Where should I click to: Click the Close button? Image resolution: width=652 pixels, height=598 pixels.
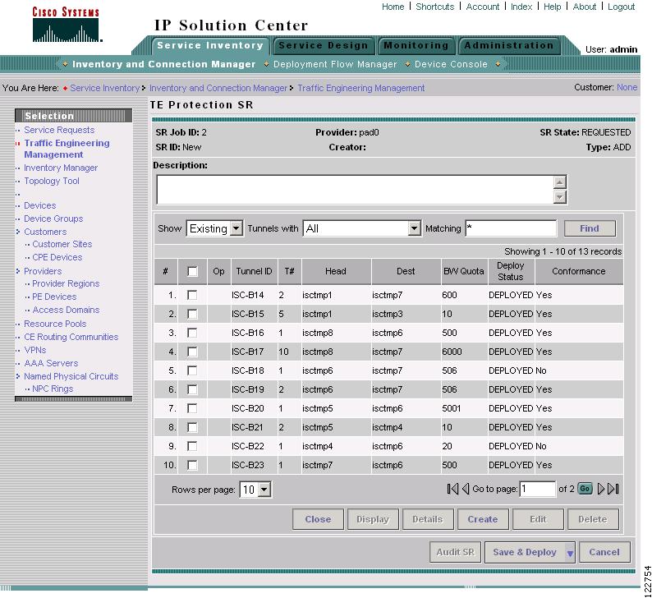tap(318, 519)
